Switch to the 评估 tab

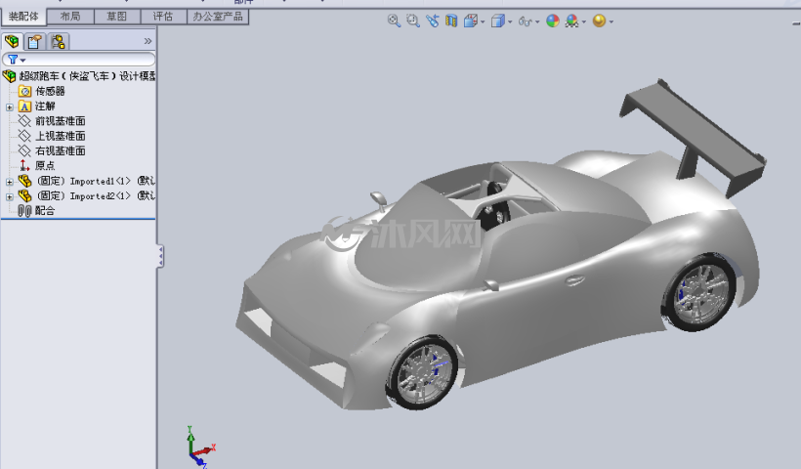click(x=163, y=17)
